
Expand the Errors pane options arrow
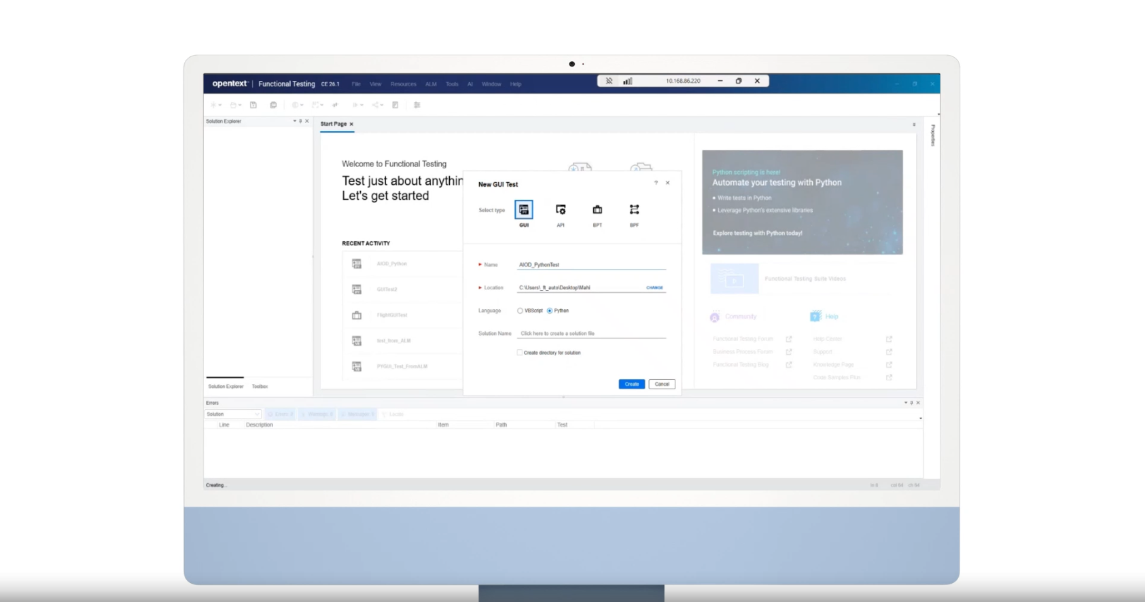[x=905, y=403]
